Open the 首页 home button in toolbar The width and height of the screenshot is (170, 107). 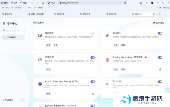coord(5,3)
